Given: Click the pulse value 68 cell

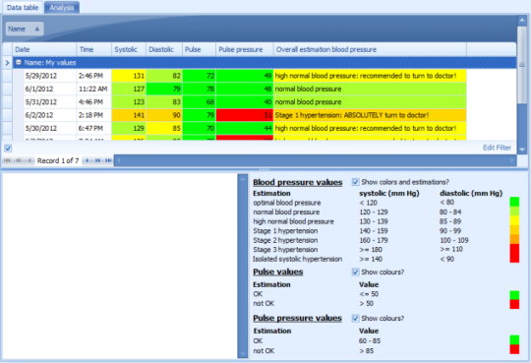Looking at the screenshot, I should pos(199,102).
